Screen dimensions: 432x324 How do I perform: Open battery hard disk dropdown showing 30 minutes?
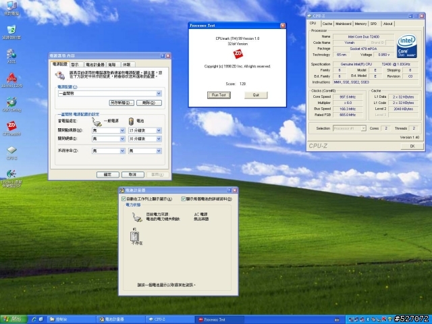pyautogui.click(x=159, y=139)
